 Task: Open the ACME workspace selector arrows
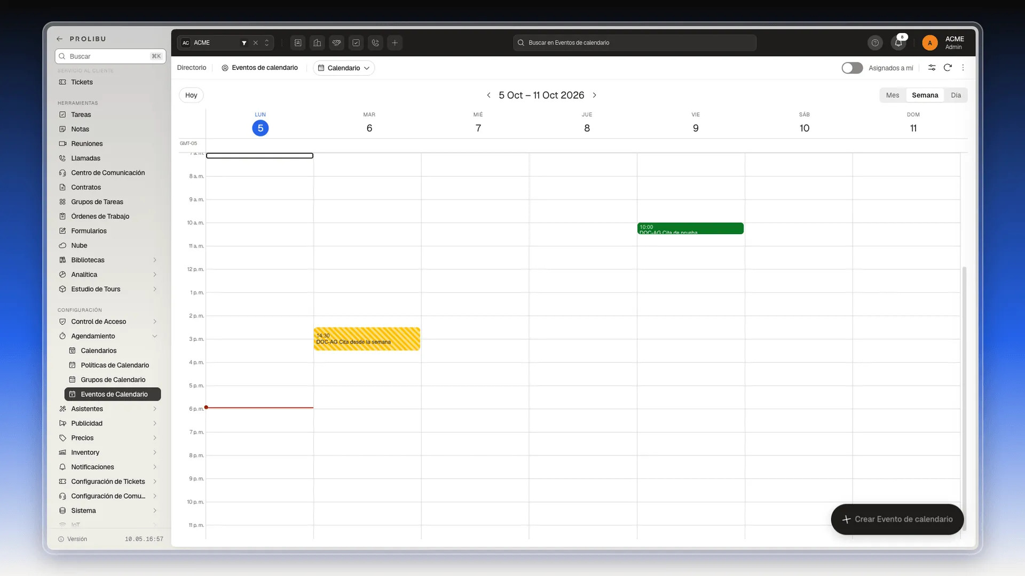(267, 43)
